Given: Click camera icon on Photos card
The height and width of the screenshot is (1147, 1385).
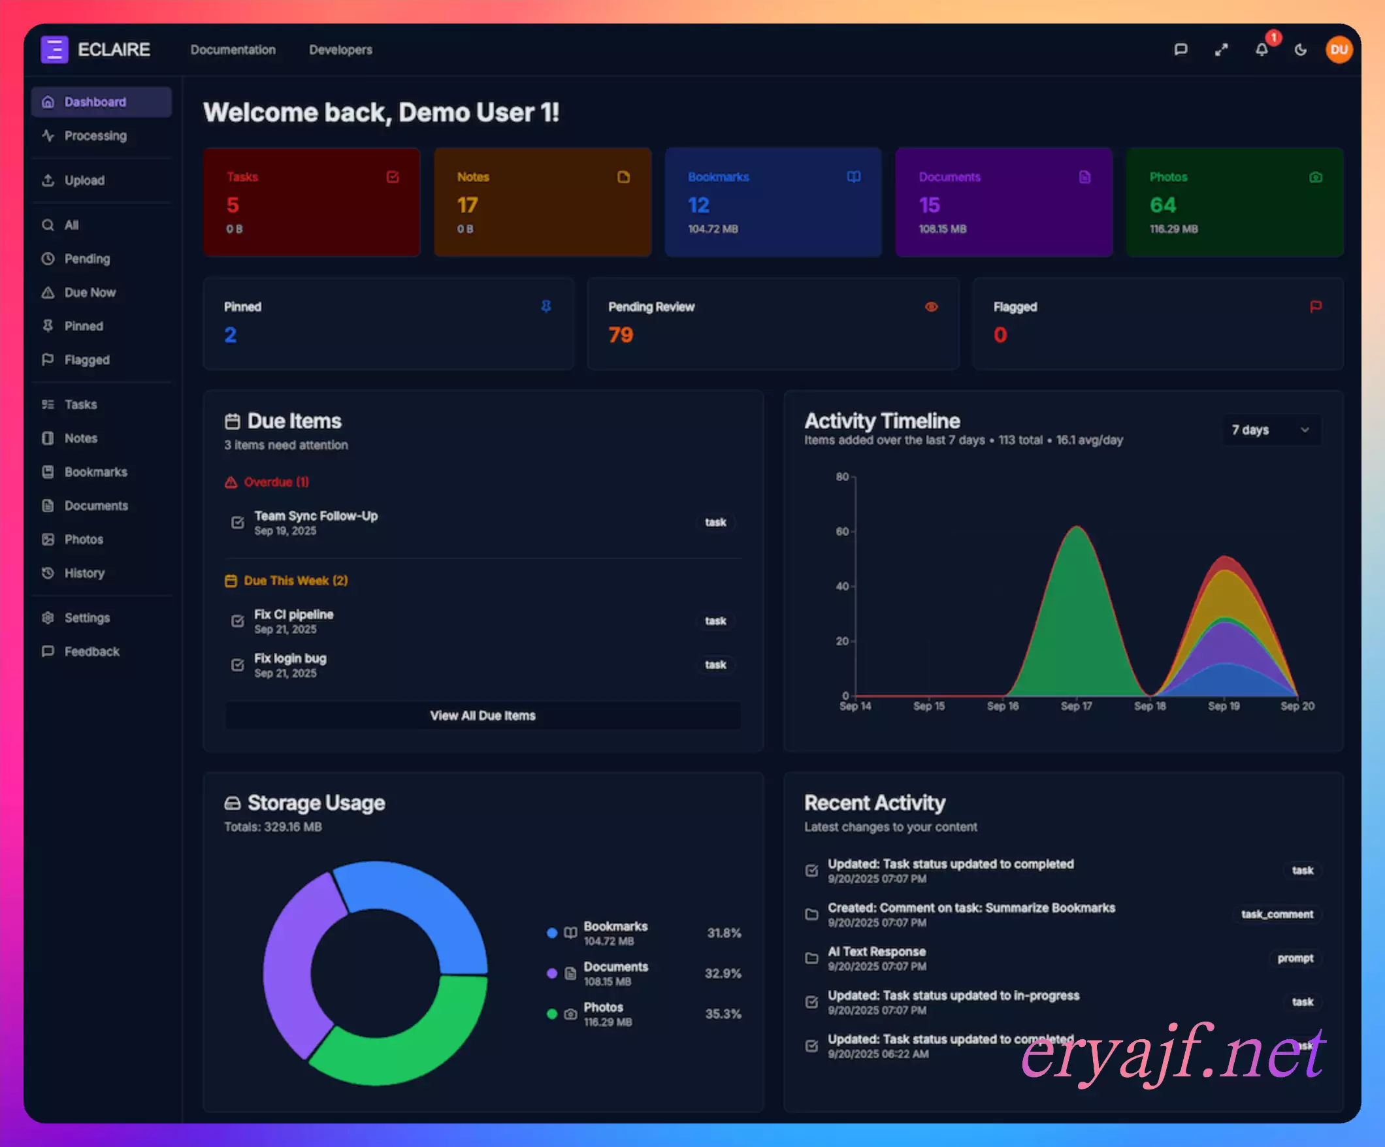Looking at the screenshot, I should [1315, 177].
